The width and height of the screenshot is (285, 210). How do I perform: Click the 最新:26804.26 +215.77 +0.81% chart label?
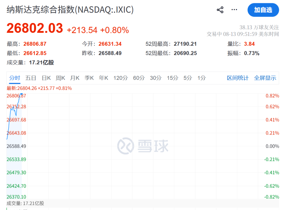[39, 88]
